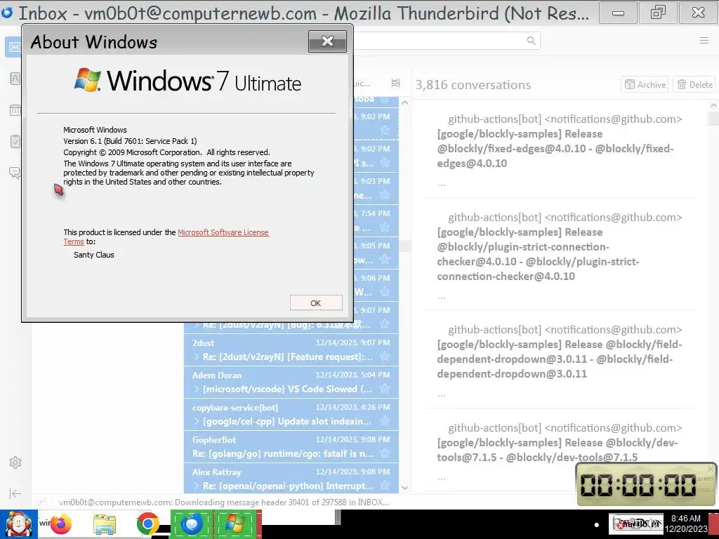
Task: Switch to About Windows taskbar button
Action: pyautogui.click(x=236, y=524)
